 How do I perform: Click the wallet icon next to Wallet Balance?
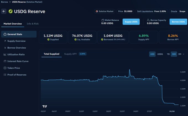[x=103, y=20]
